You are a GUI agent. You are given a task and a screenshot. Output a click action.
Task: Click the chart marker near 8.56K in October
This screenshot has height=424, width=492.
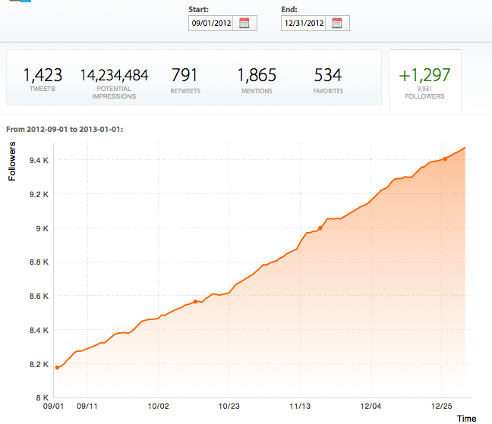pyautogui.click(x=196, y=302)
